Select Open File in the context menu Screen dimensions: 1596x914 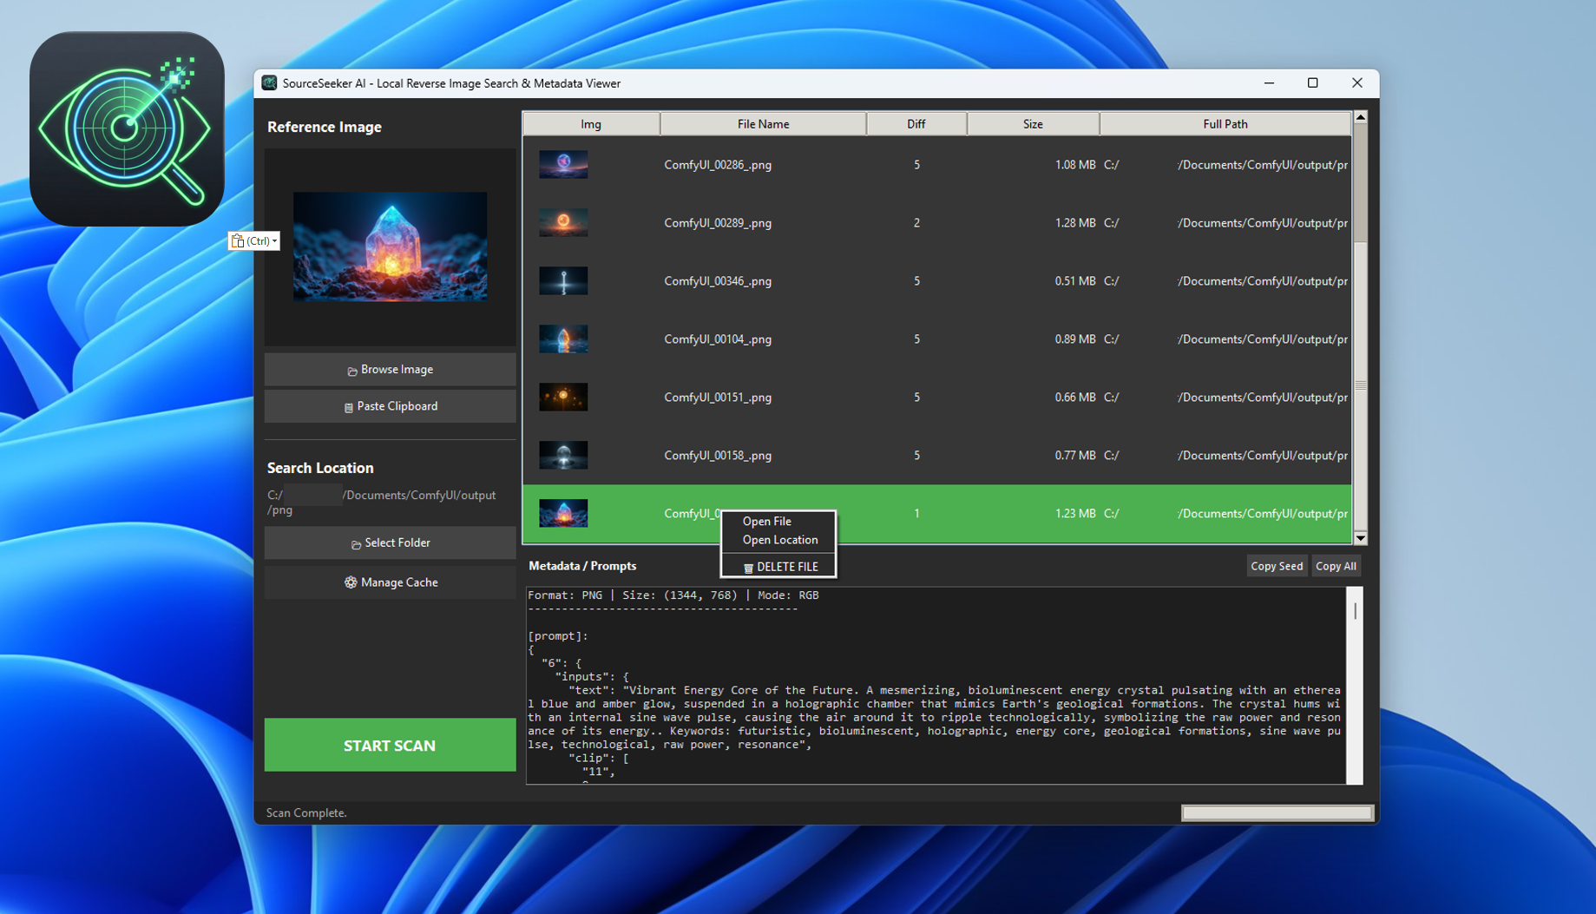click(x=766, y=521)
